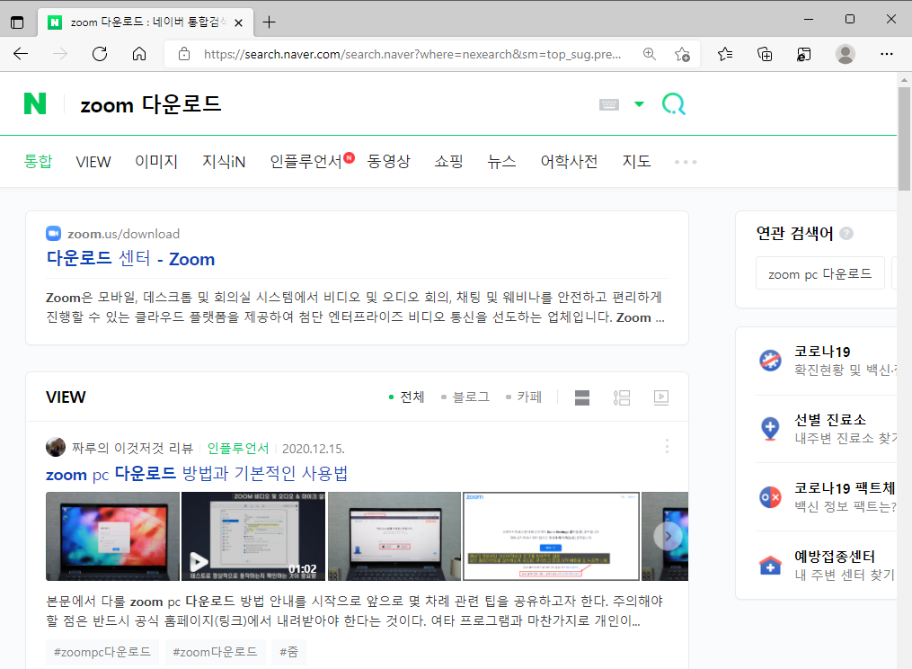The image size is (912, 669).
Task: Click the #zoom다운로드 hashtag
Action: (x=216, y=652)
